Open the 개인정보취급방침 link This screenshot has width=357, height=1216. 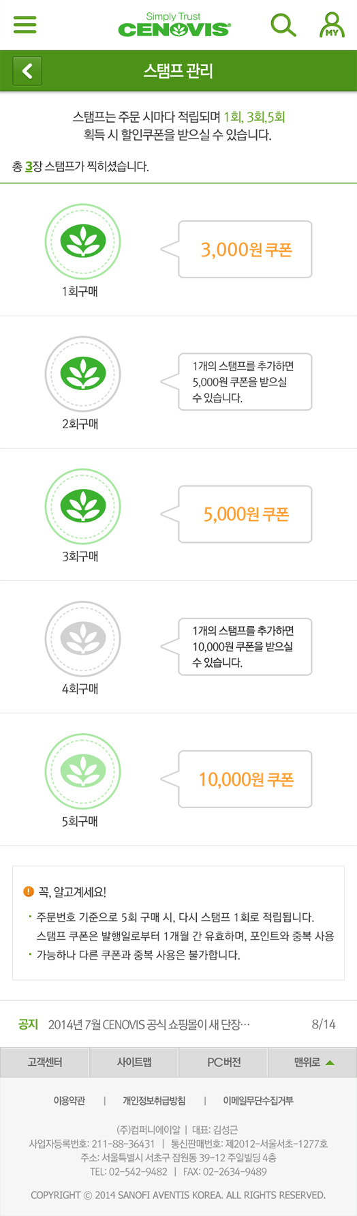[154, 1101]
